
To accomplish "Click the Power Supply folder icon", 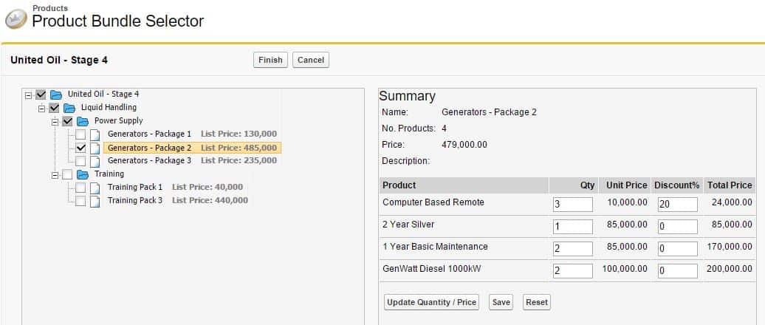I will click(83, 121).
